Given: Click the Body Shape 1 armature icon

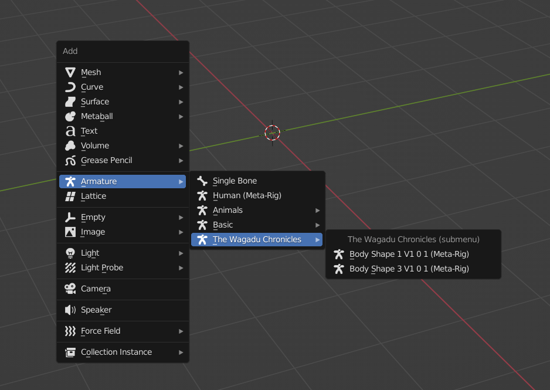Looking at the screenshot, I should click(339, 255).
